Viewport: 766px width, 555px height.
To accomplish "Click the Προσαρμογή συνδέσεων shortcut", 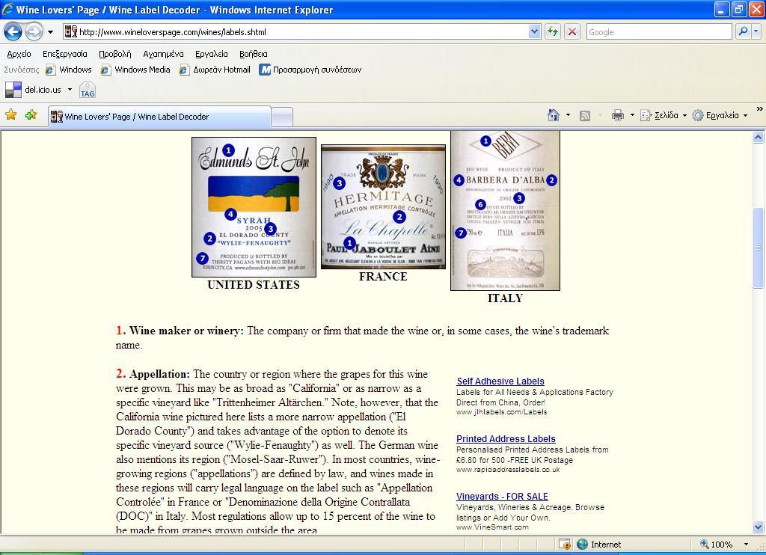I will coord(310,70).
